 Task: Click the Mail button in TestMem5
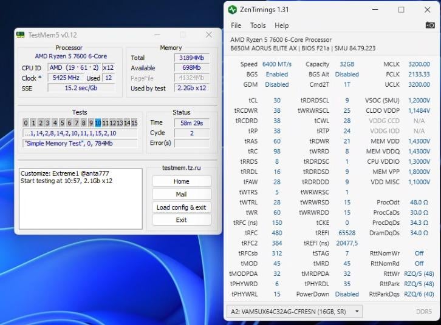[182, 194]
